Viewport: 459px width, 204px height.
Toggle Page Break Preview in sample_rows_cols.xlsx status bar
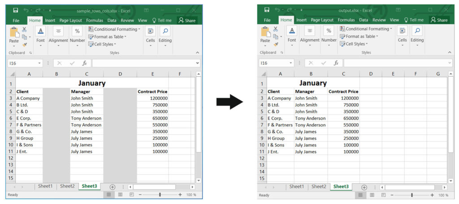coord(131,195)
